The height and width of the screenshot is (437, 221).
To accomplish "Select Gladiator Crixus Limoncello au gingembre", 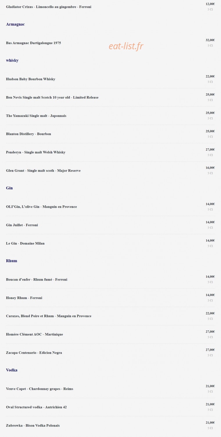I will pos(48,7).
